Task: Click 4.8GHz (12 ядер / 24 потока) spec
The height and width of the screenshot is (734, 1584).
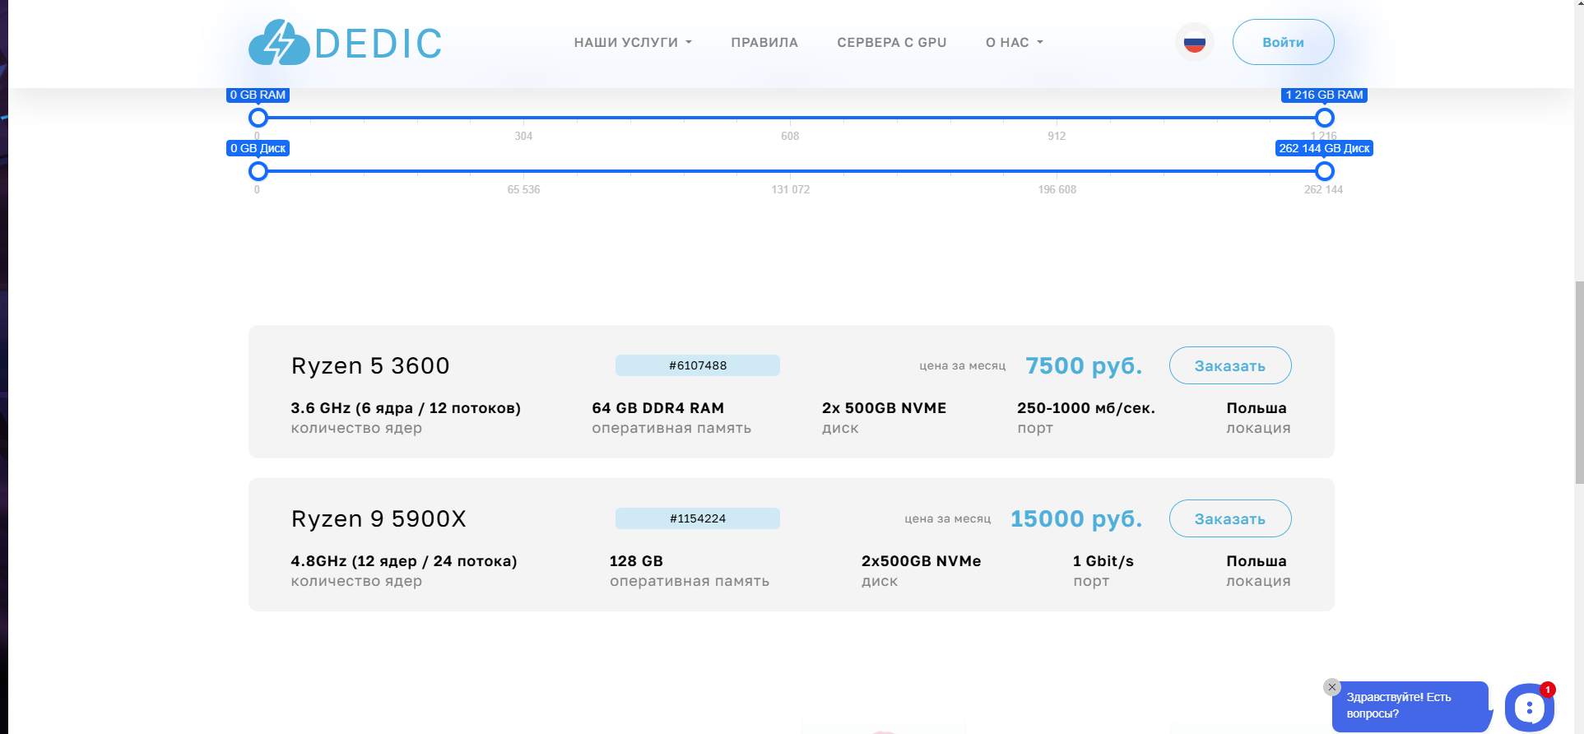Action: (x=404, y=561)
